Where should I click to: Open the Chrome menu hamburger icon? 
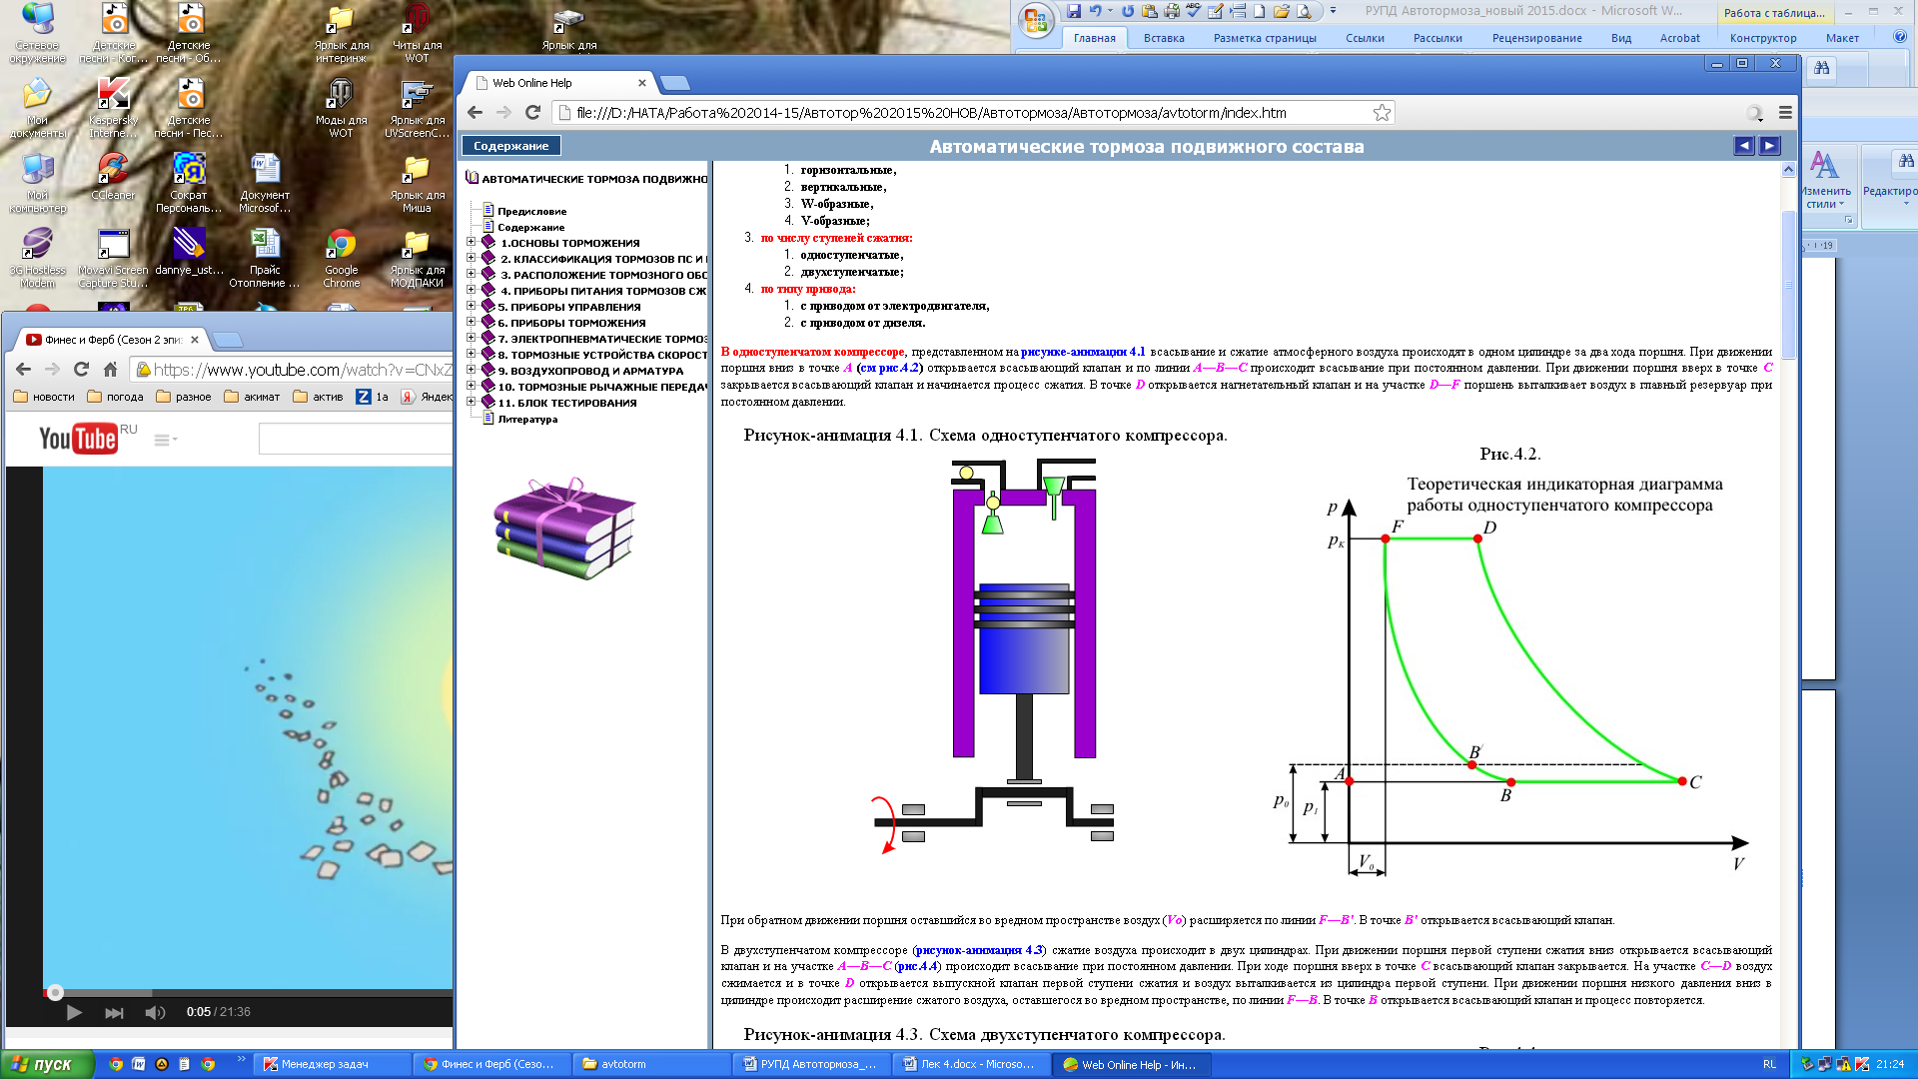[1785, 113]
